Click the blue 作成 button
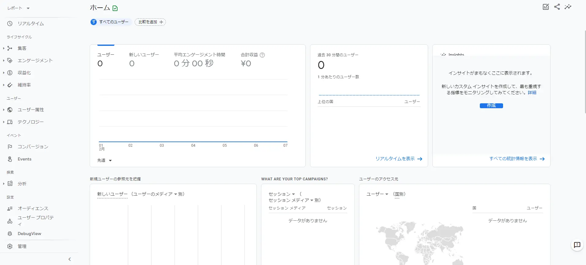586x265 pixels. [x=491, y=106]
